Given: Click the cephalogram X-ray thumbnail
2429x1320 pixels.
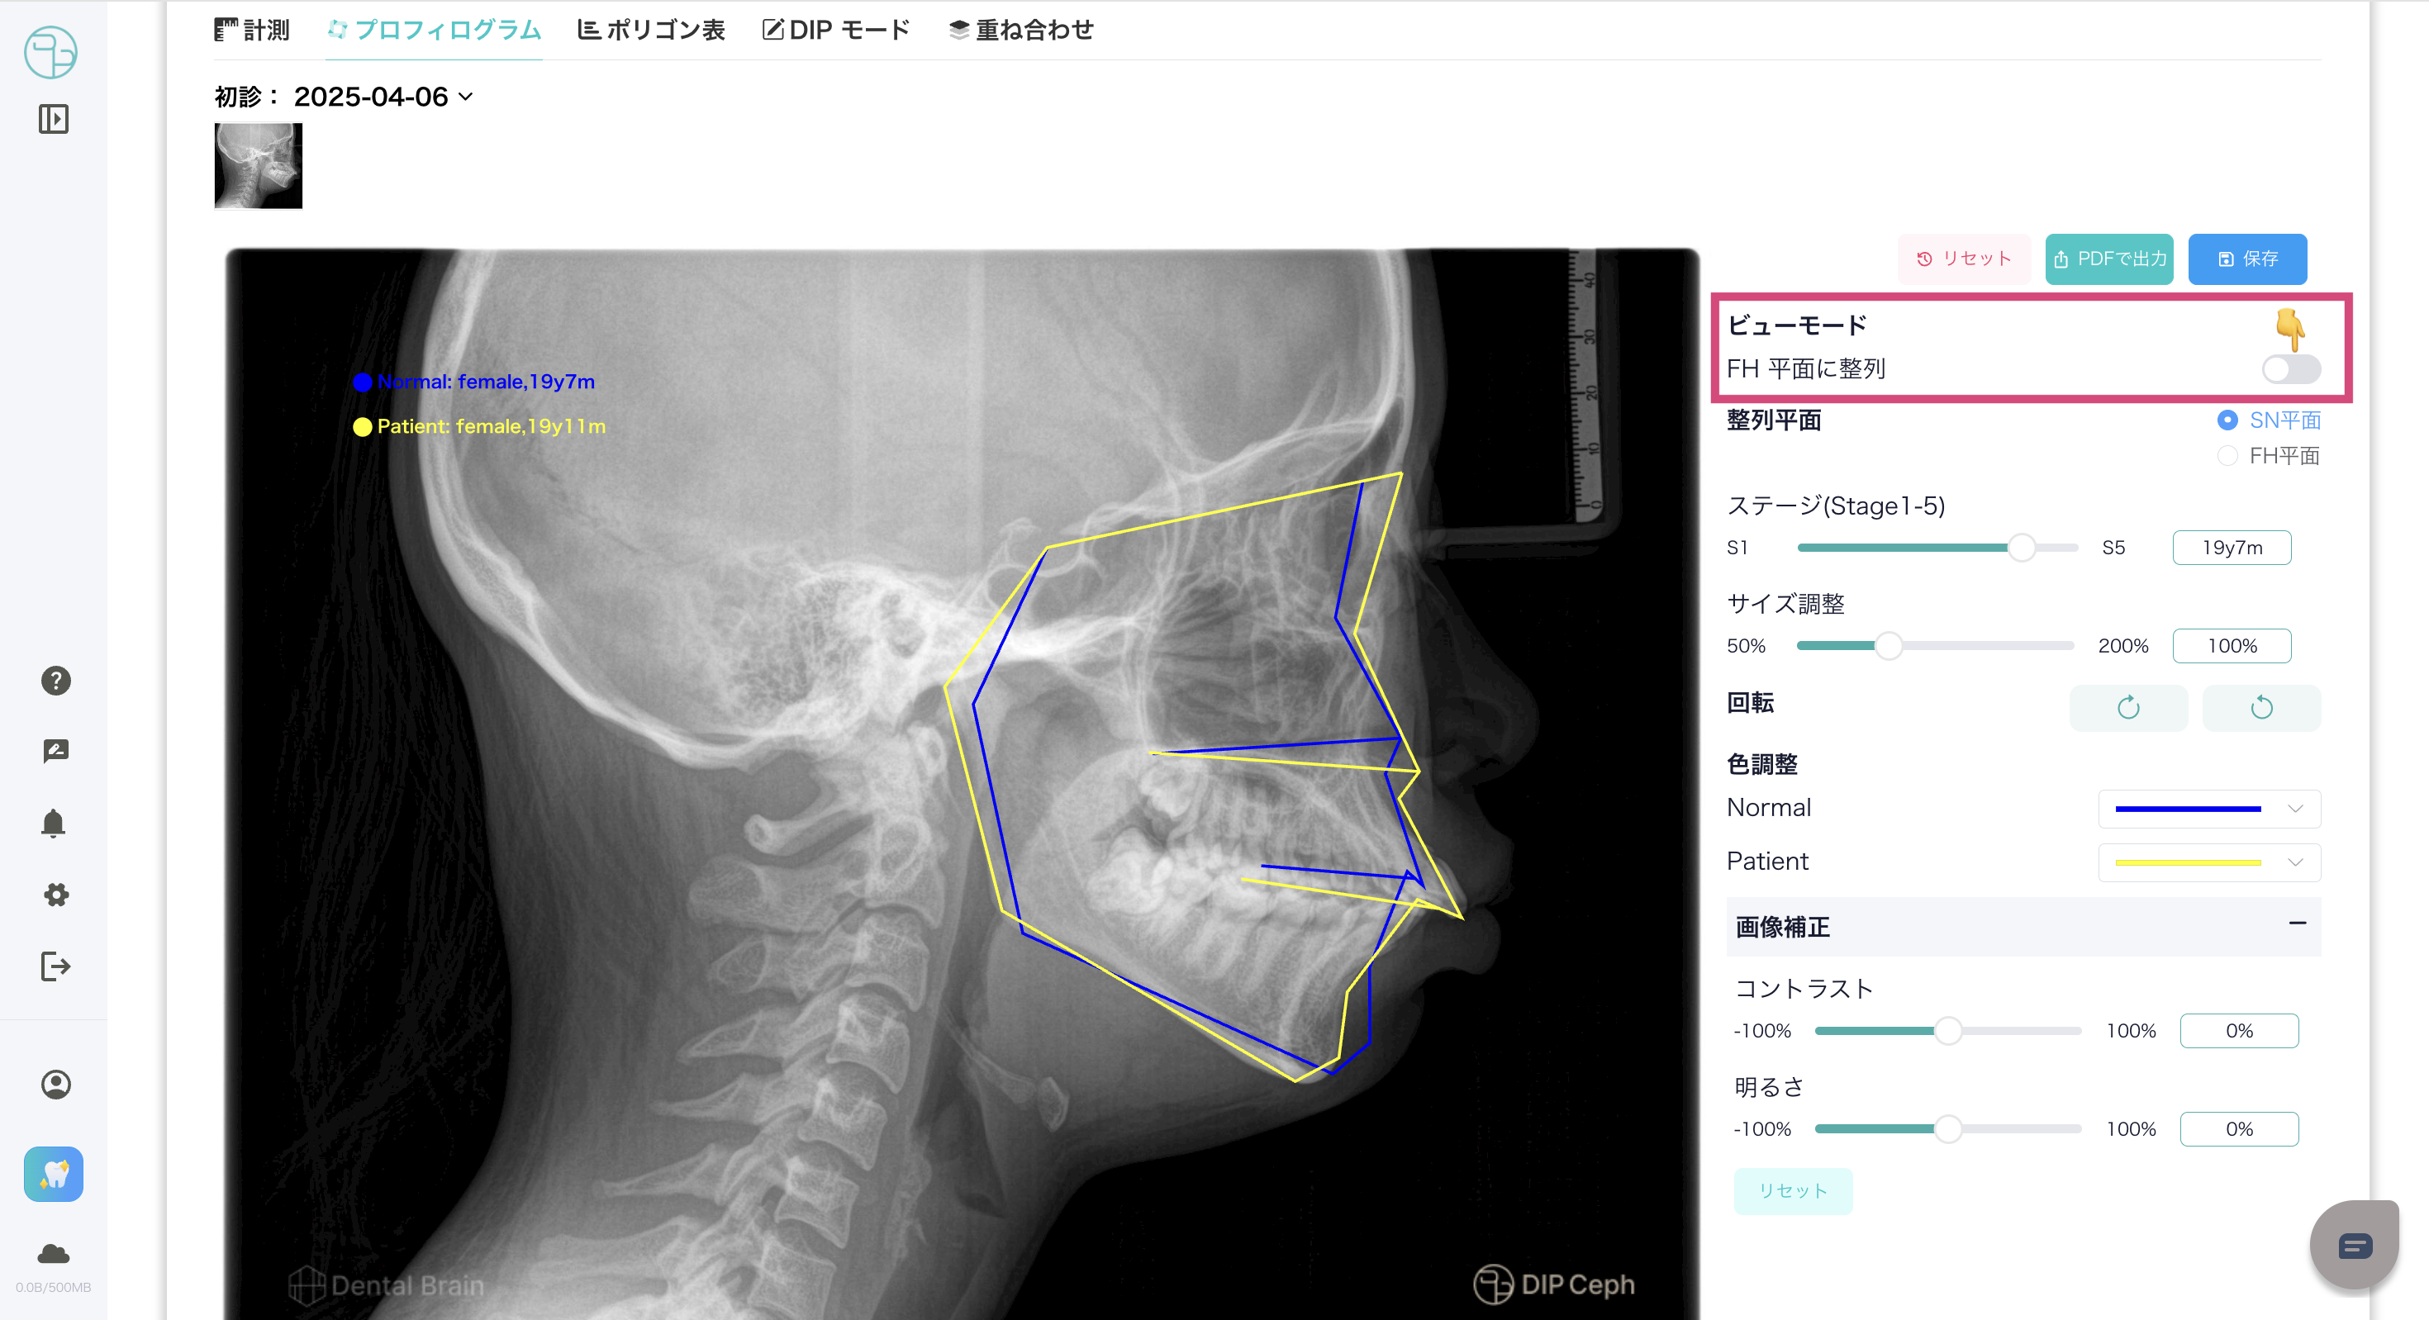Looking at the screenshot, I should [x=259, y=166].
